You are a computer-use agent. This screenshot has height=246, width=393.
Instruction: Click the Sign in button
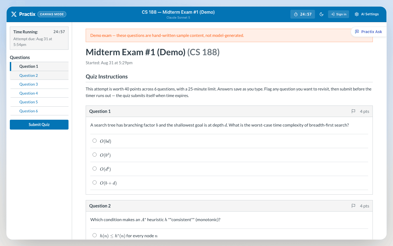coord(338,14)
